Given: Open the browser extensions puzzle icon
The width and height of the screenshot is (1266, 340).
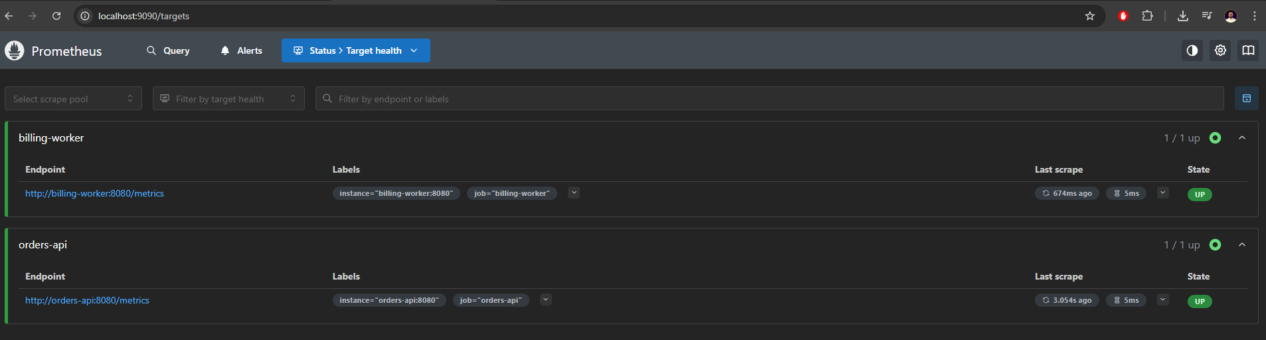Looking at the screenshot, I should [x=1147, y=16].
